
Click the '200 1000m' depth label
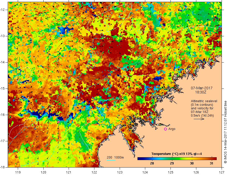115,157
